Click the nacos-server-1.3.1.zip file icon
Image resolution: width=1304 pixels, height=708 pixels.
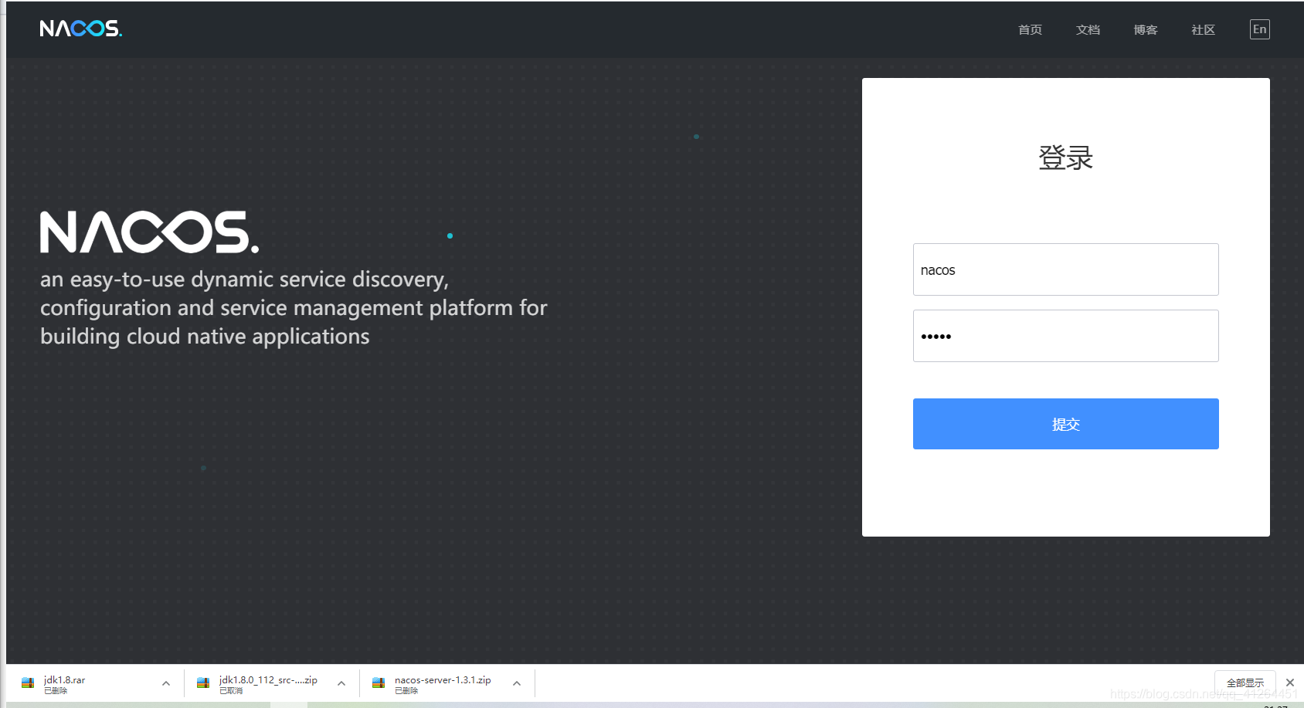tap(379, 683)
